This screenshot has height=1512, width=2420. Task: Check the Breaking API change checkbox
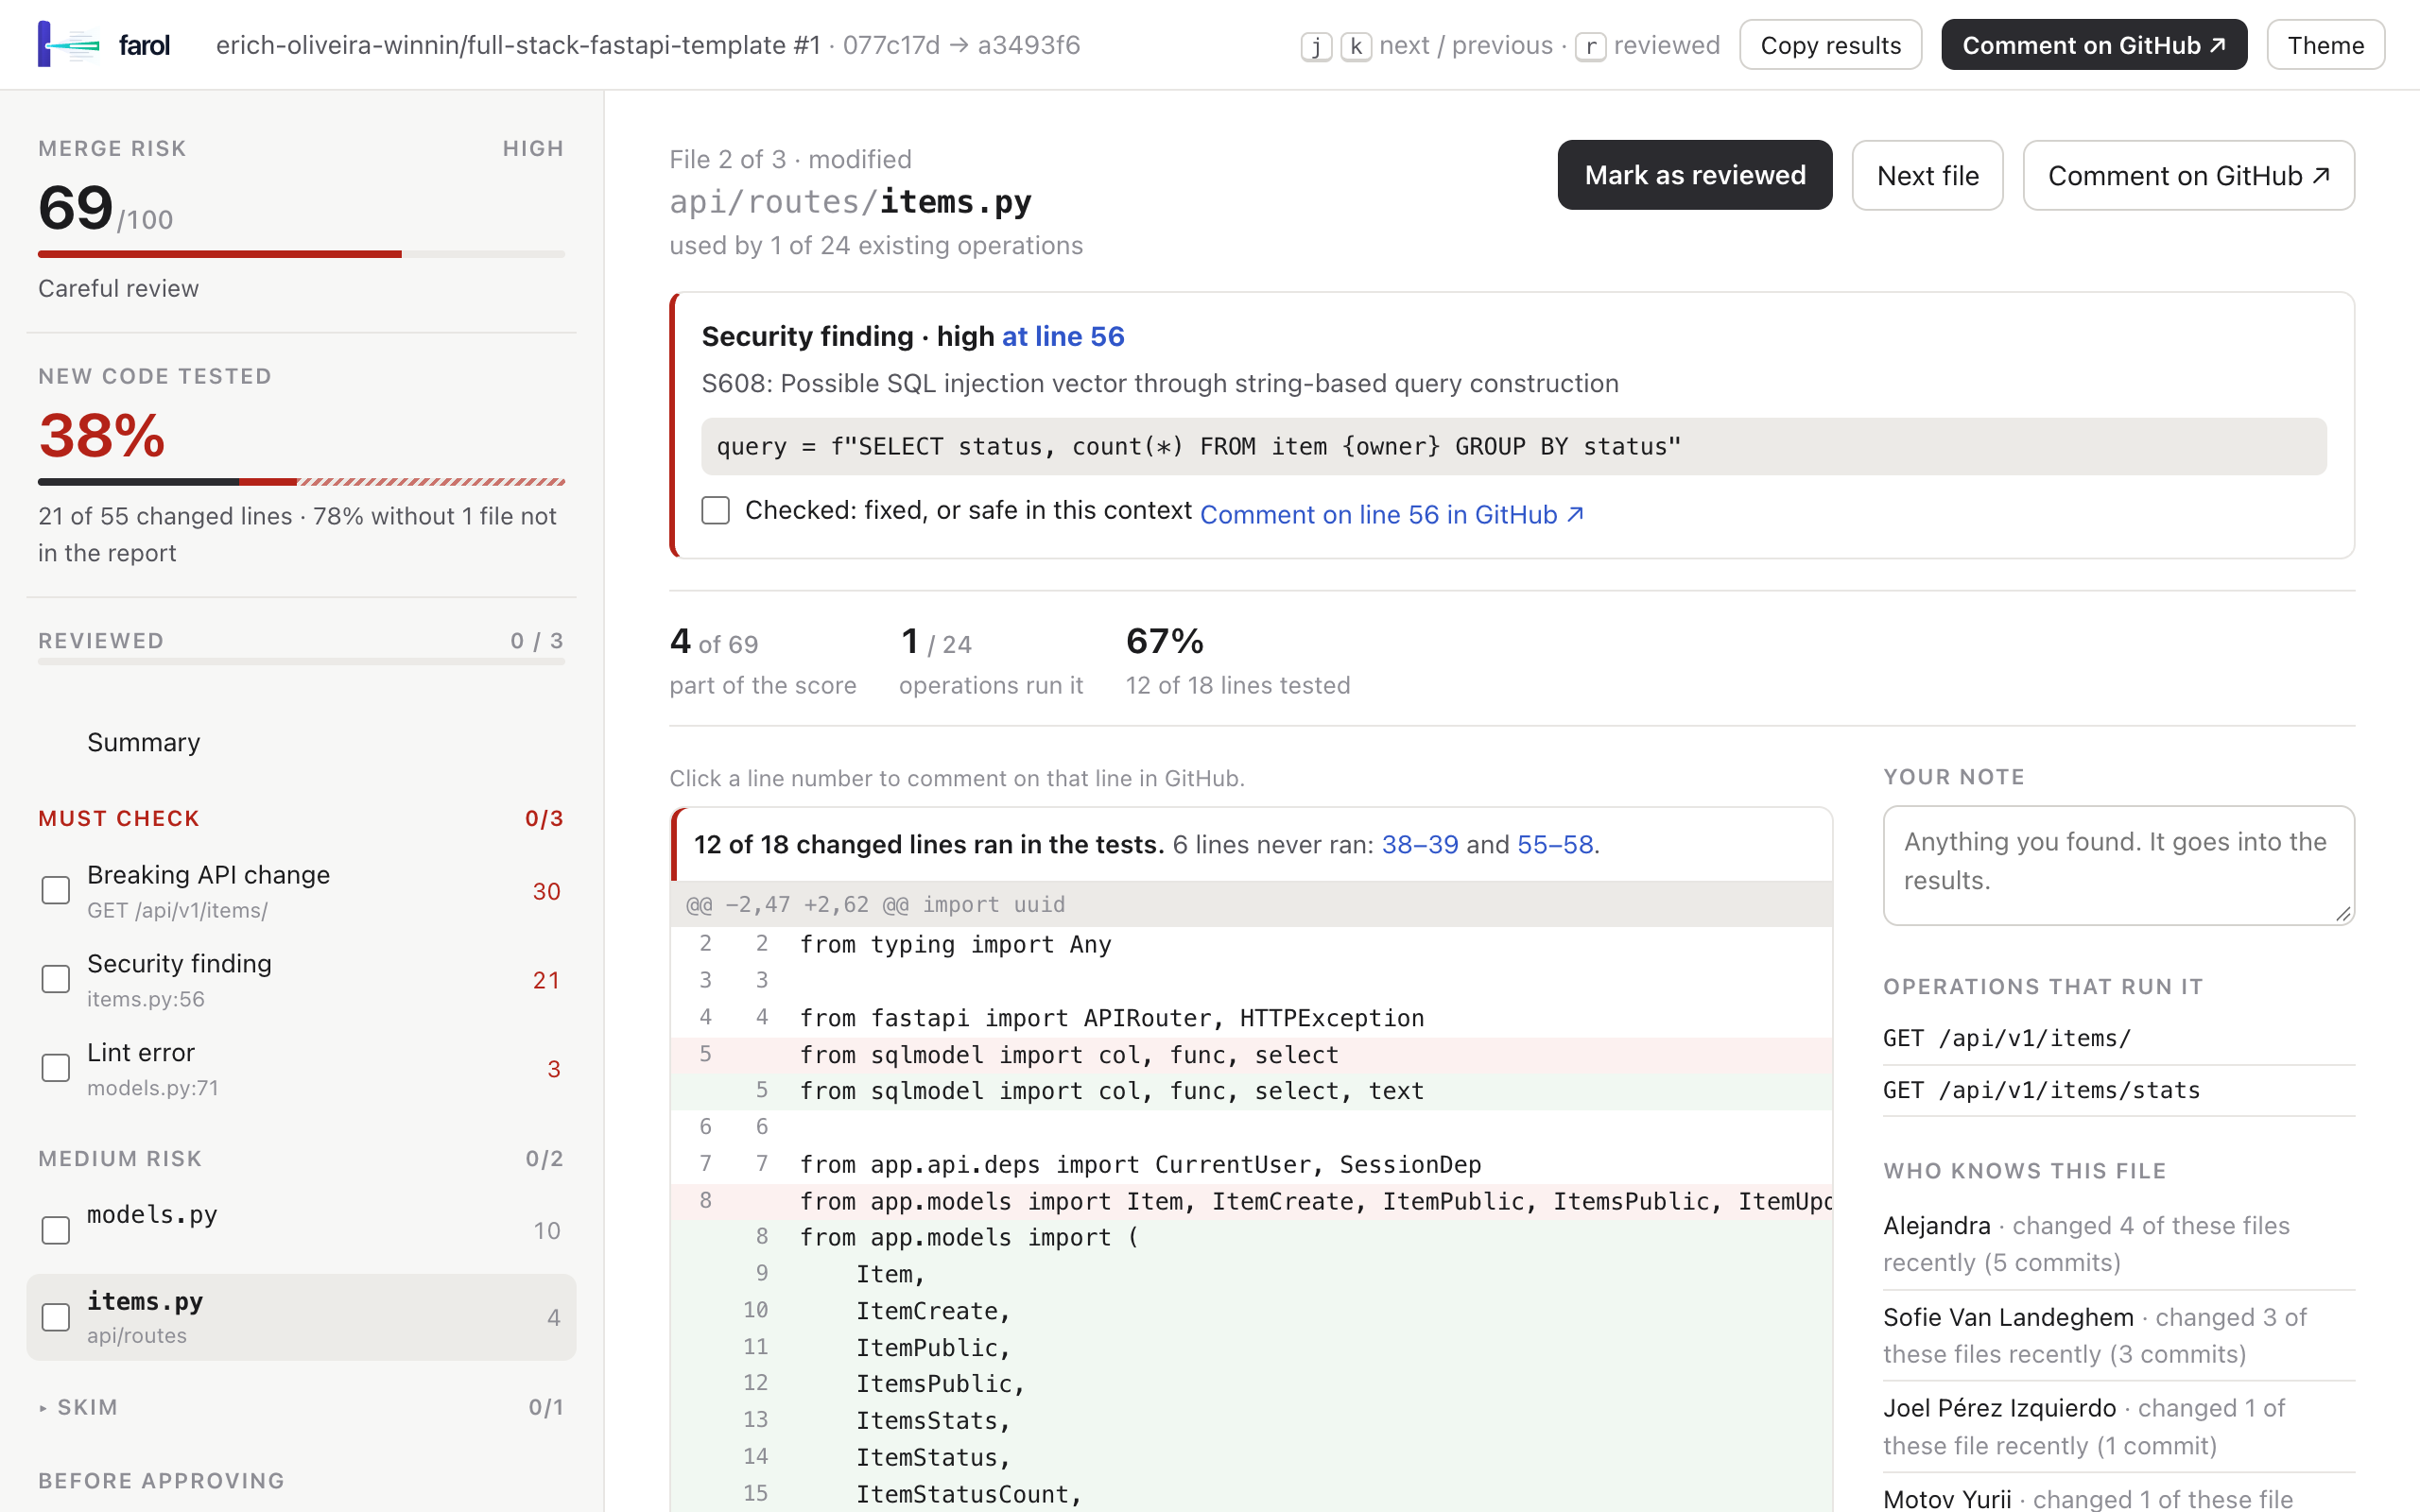pyautogui.click(x=56, y=890)
